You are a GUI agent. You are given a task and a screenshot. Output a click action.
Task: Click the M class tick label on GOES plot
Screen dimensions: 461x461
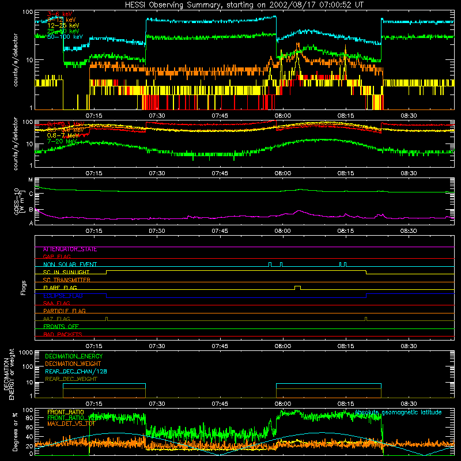pos(31,180)
